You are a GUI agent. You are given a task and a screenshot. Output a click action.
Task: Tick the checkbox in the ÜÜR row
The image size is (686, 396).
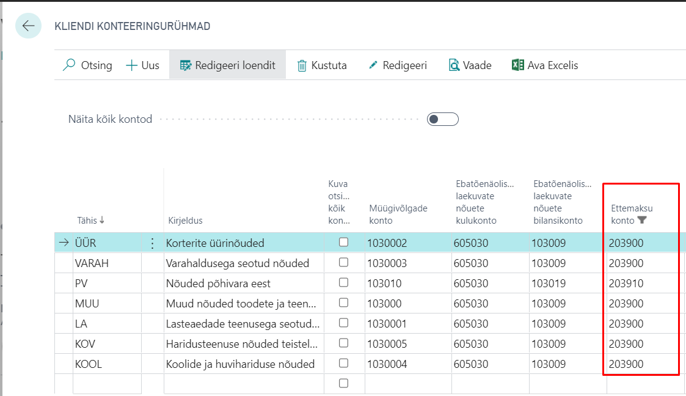[343, 243]
